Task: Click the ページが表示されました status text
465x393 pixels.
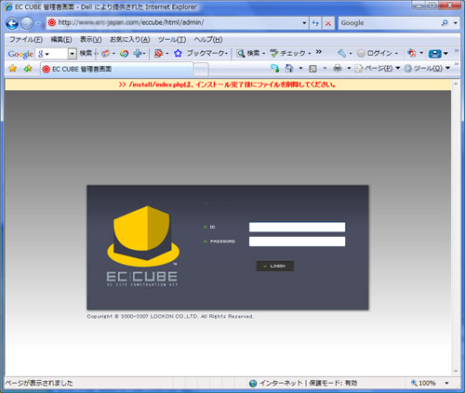Action: 39,383
